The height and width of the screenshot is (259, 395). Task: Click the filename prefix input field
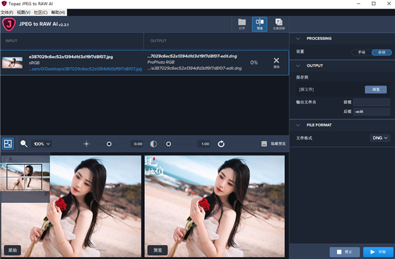pyautogui.click(x=371, y=102)
